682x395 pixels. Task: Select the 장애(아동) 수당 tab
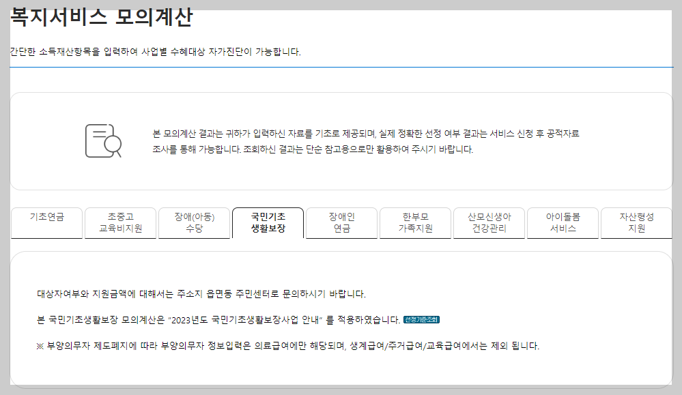click(x=194, y=222)
